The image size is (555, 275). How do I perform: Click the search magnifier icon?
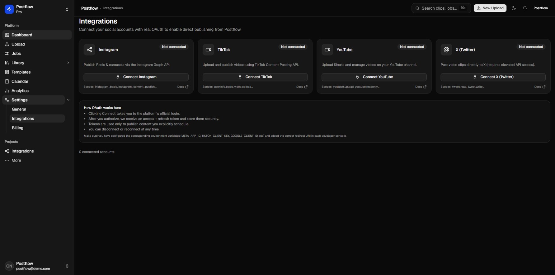(417, 8)
